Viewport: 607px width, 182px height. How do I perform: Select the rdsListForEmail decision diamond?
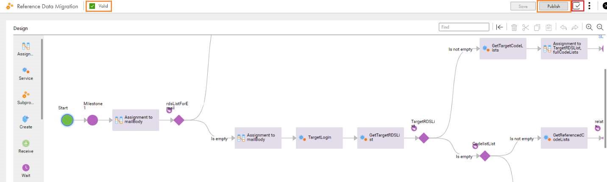tap(179, 120)
